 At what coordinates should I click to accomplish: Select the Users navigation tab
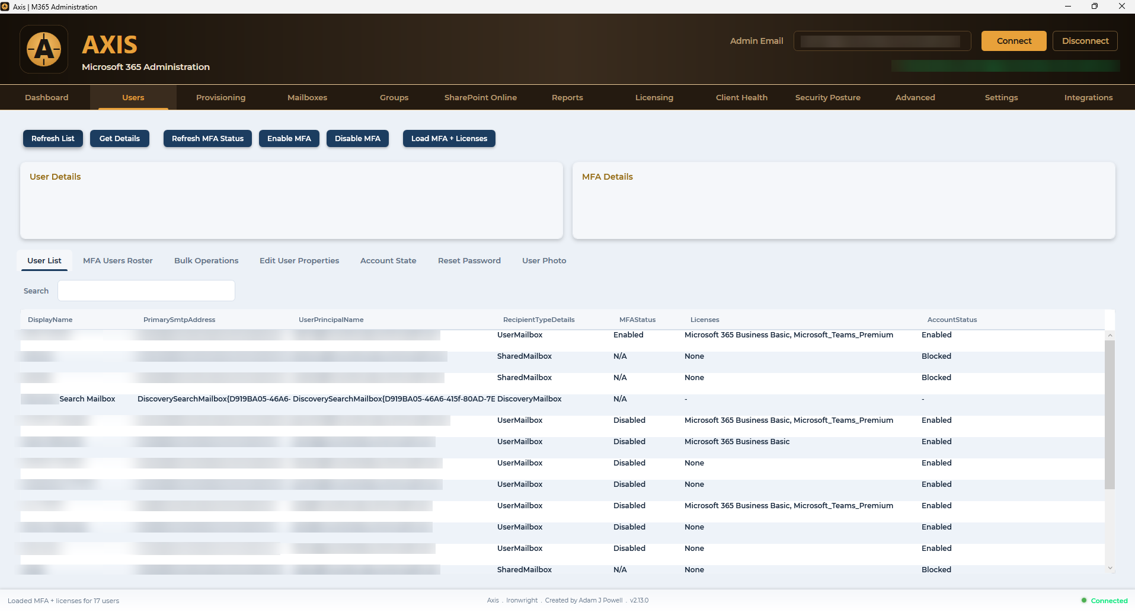pyautogui.click(x=133, y=97)
